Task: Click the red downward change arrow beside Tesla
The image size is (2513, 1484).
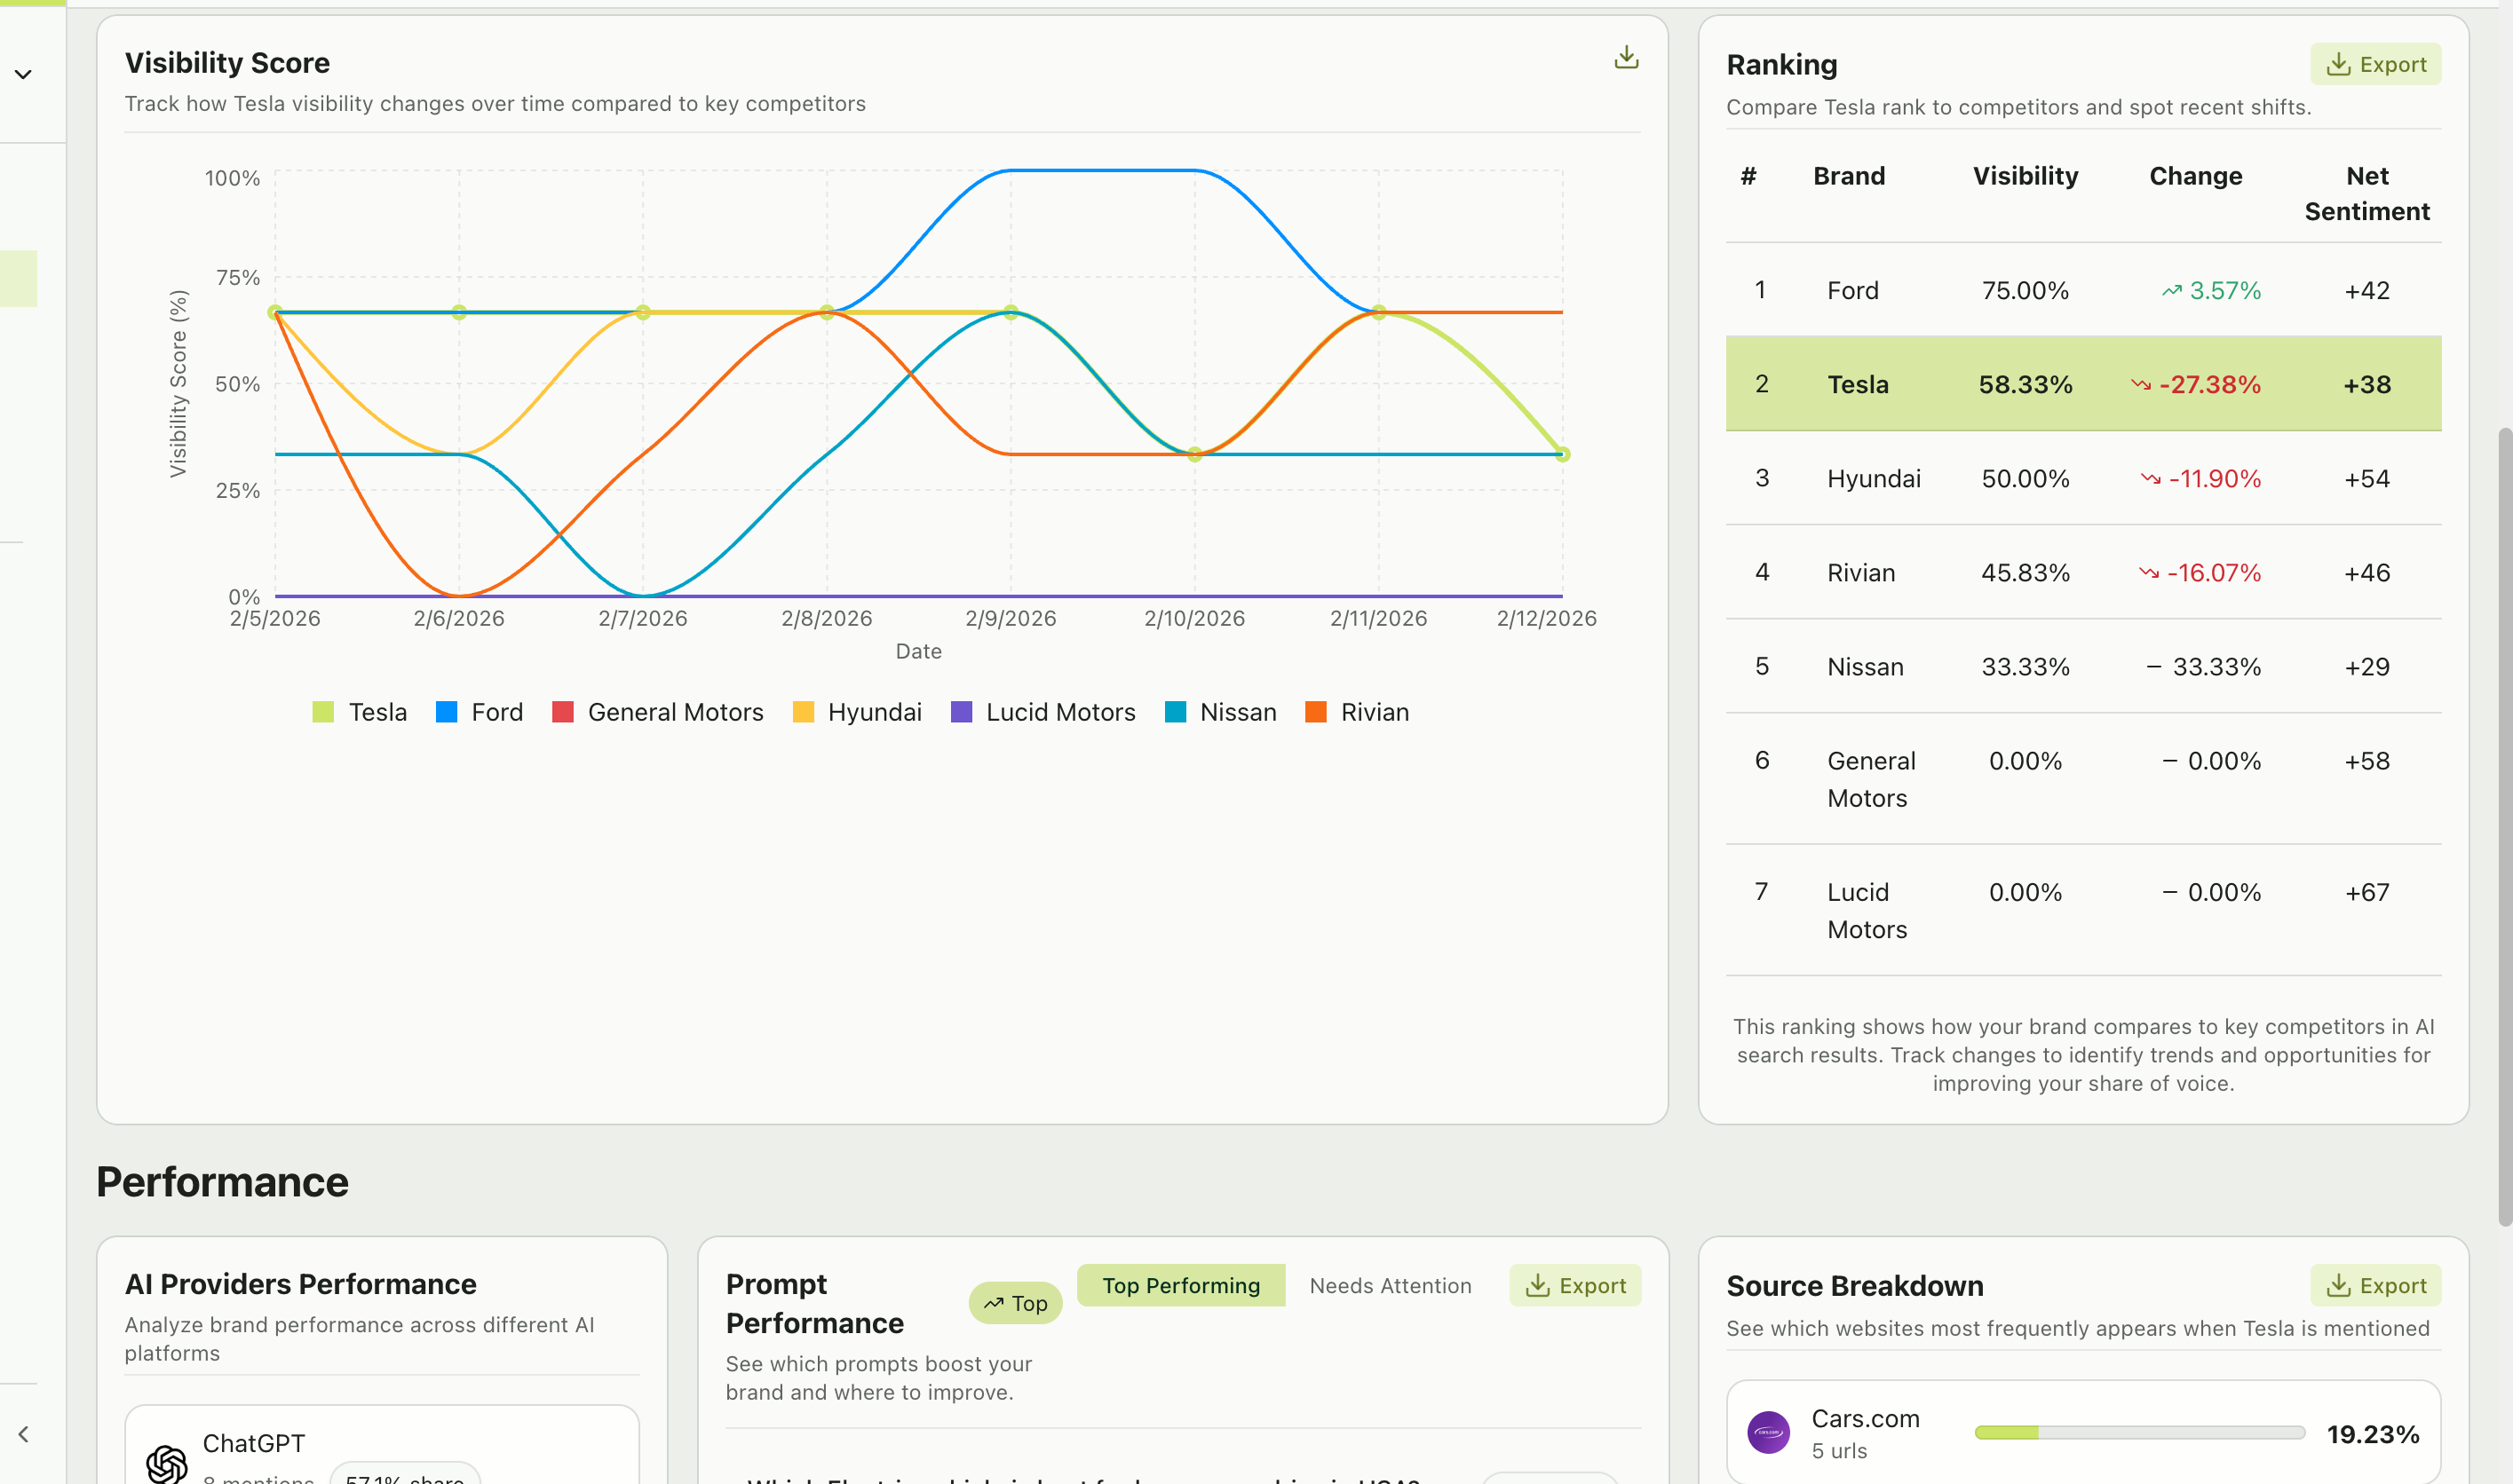Action: [x=2140, y=384]
